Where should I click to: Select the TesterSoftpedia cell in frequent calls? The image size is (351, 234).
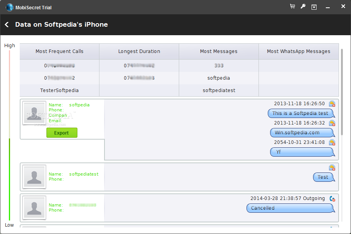[x=59, y=91]
